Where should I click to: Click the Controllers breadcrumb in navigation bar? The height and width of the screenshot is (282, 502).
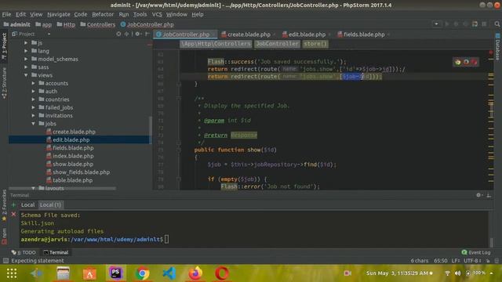point(98,24)
